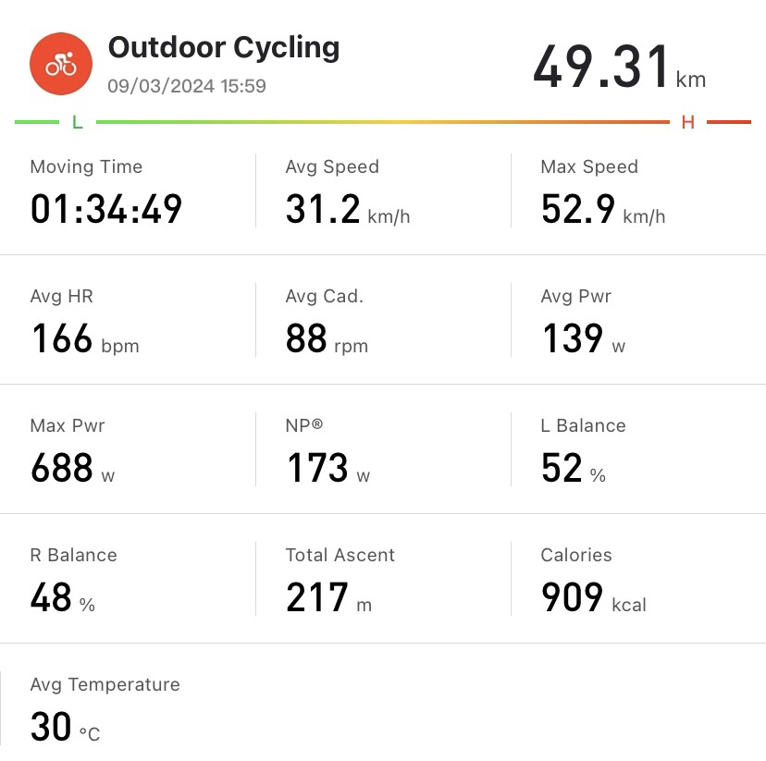Select the Avg Cad. 88 rpm tile
The height and width of the screenshot is (761, 766).
(x=384, y=320)
